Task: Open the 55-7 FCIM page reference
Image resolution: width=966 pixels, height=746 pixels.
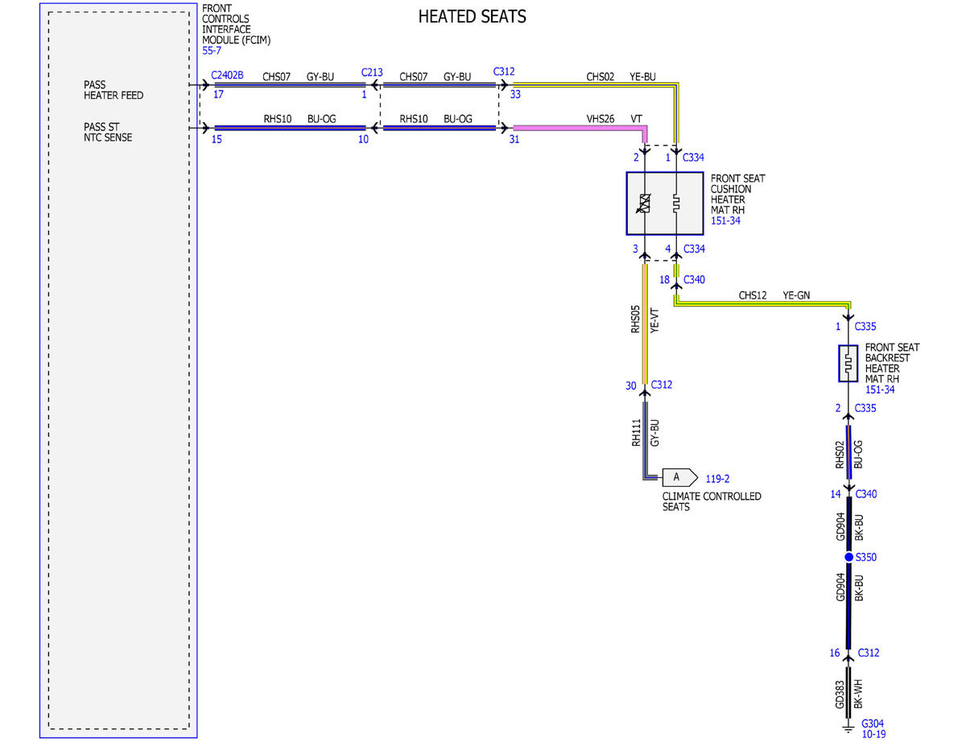Action: [211, 50]
